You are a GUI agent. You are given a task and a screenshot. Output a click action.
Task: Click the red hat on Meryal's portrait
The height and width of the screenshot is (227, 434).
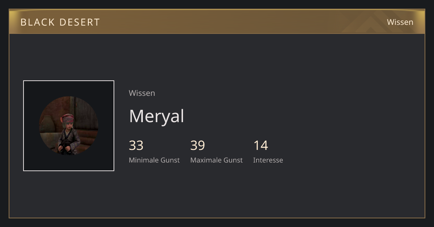pos(68,118)
